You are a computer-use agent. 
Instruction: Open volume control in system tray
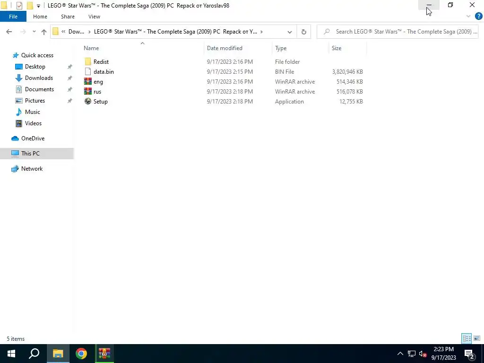pyautogui.click(x=423, y=354)
